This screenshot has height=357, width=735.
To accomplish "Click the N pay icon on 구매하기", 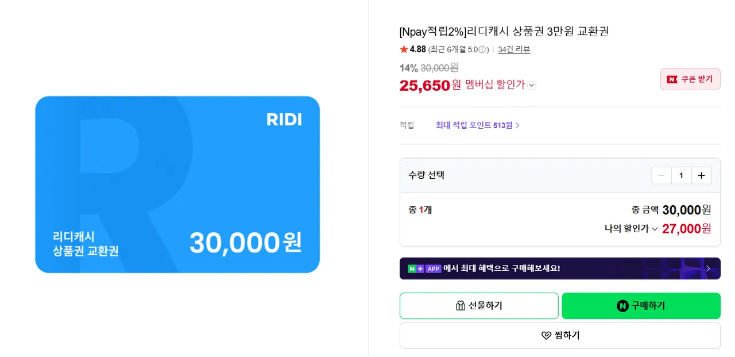I will pos(622,306).
